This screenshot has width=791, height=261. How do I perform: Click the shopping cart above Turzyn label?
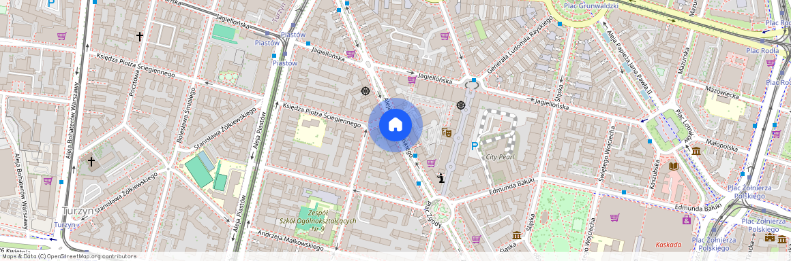point(48,181)
